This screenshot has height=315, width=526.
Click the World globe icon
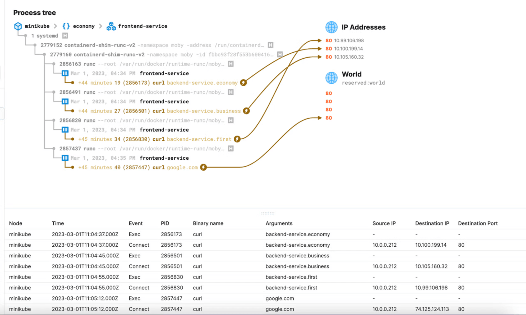(331, 78)
